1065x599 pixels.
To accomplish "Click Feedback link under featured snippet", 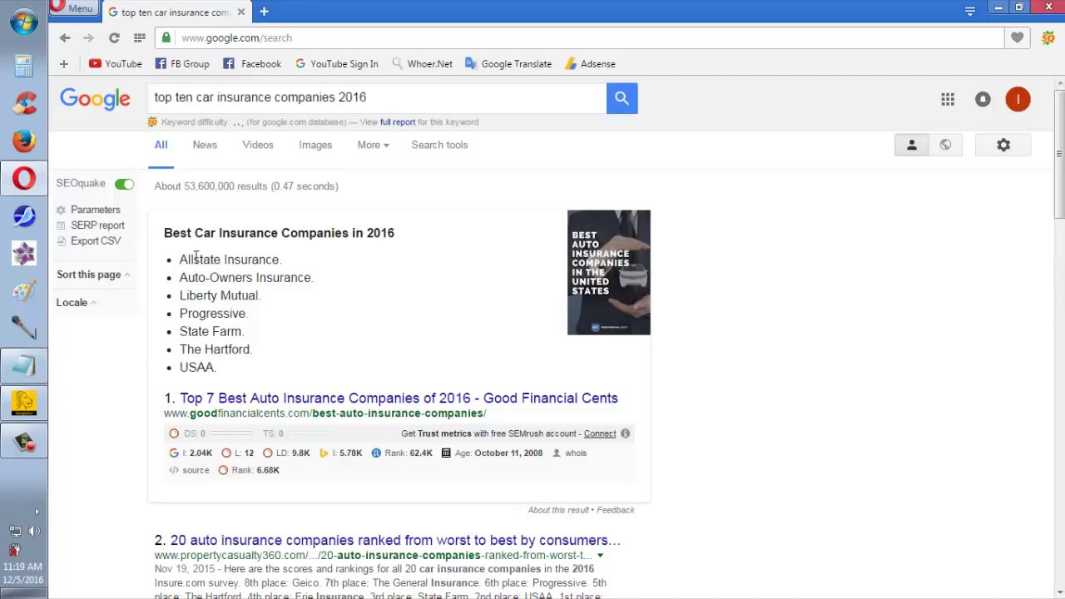I will click(616, 510).
